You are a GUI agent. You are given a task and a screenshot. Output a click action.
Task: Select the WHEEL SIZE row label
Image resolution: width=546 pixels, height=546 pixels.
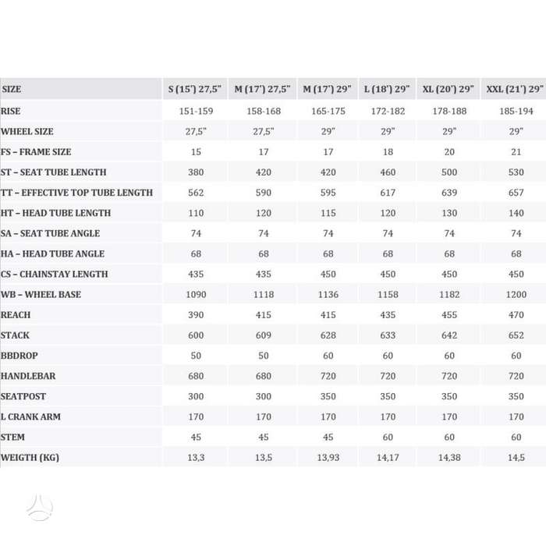[x=27, y=132]
